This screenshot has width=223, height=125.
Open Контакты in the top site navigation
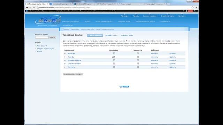[x=182, y=16]
